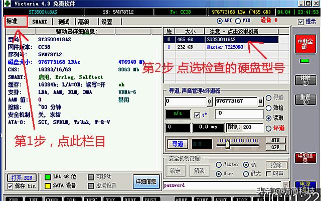Click the serial number 5VM78YL2 value
The width and height of the screenshot is (321, 201).
[50, 54]
